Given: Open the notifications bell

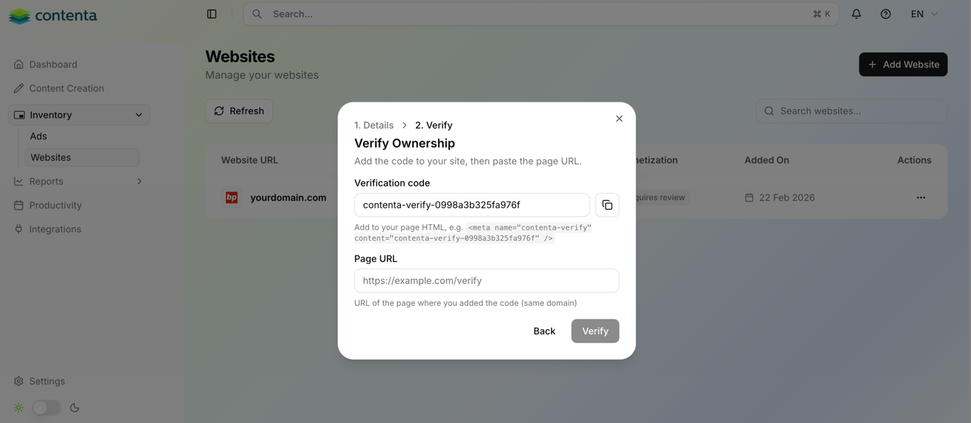Looking at the screenshot, I should coord(856,14).
